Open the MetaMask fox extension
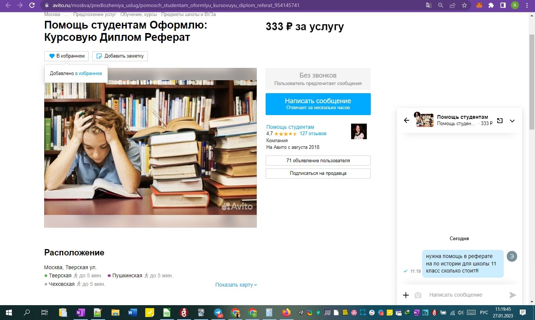Image resolution: width=535 pixels, height=320 pixels. tap(479, 5)
